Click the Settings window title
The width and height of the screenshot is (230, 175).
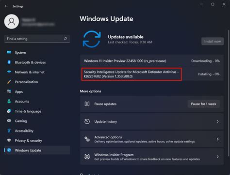click(18, 6)
